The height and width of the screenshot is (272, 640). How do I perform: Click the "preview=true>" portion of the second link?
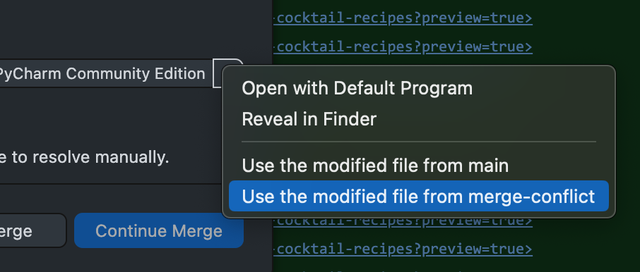[478, 47]
